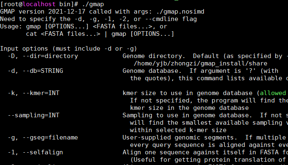288x165 pixels.
Task: Click the green 'allowed' highlighted word
Action: point(273,93)
